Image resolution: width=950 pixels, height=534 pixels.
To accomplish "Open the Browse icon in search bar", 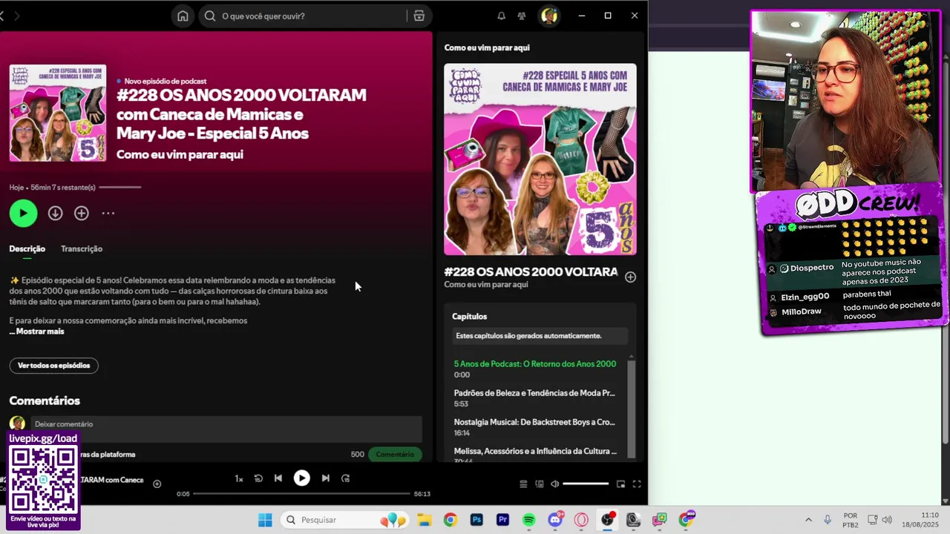I will pos(419,16).
